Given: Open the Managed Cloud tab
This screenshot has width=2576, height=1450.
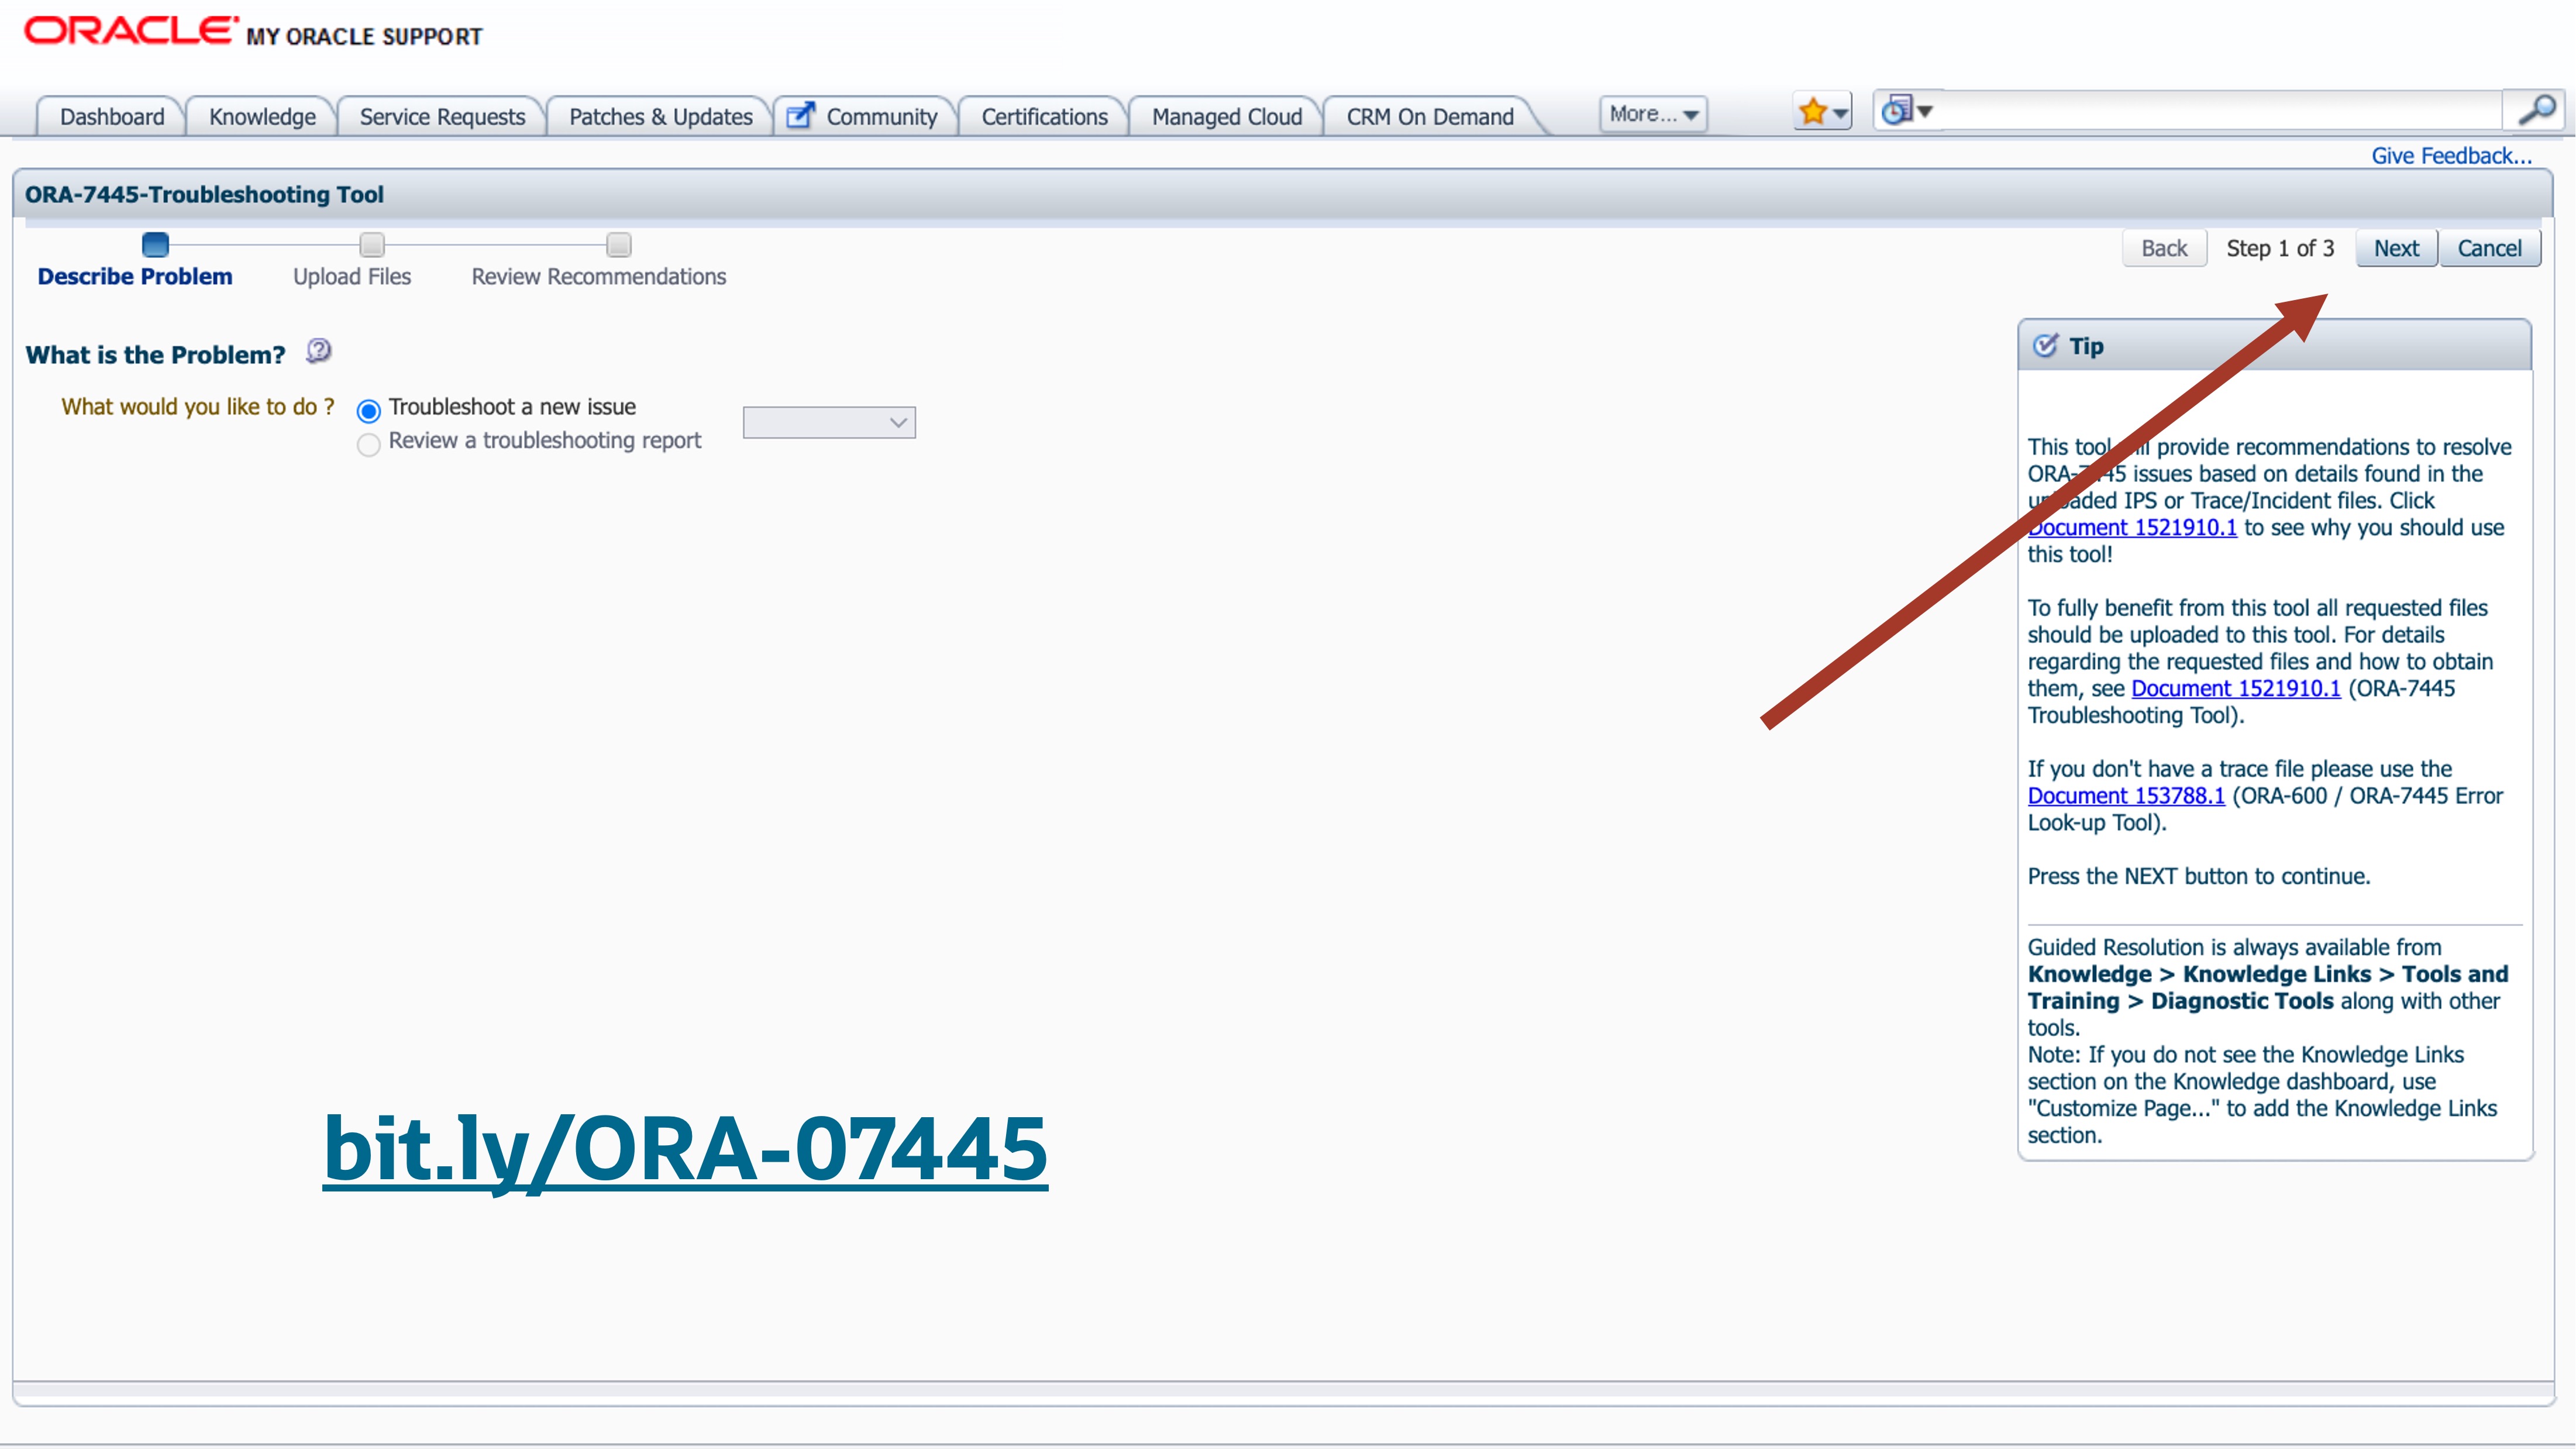Looking at the screenshot, I should click(1225, 116).
